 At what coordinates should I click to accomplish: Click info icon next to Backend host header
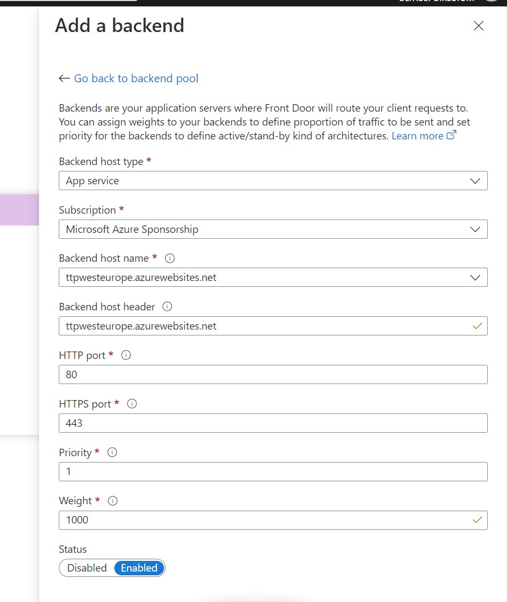[x=167, y=307]
